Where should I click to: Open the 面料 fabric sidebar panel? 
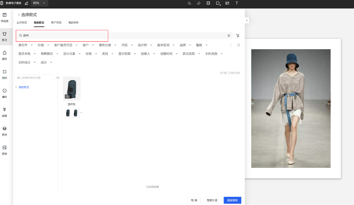click(x=4, y=74)
